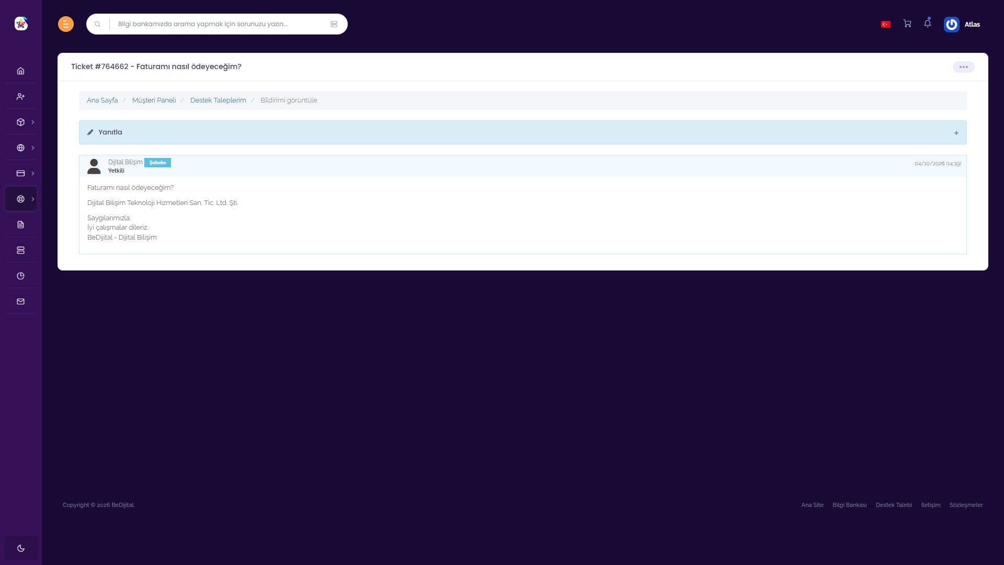This screenshot has height=565, width=1004.
Task: Open the home icon in sidebar
Action: 20,71
